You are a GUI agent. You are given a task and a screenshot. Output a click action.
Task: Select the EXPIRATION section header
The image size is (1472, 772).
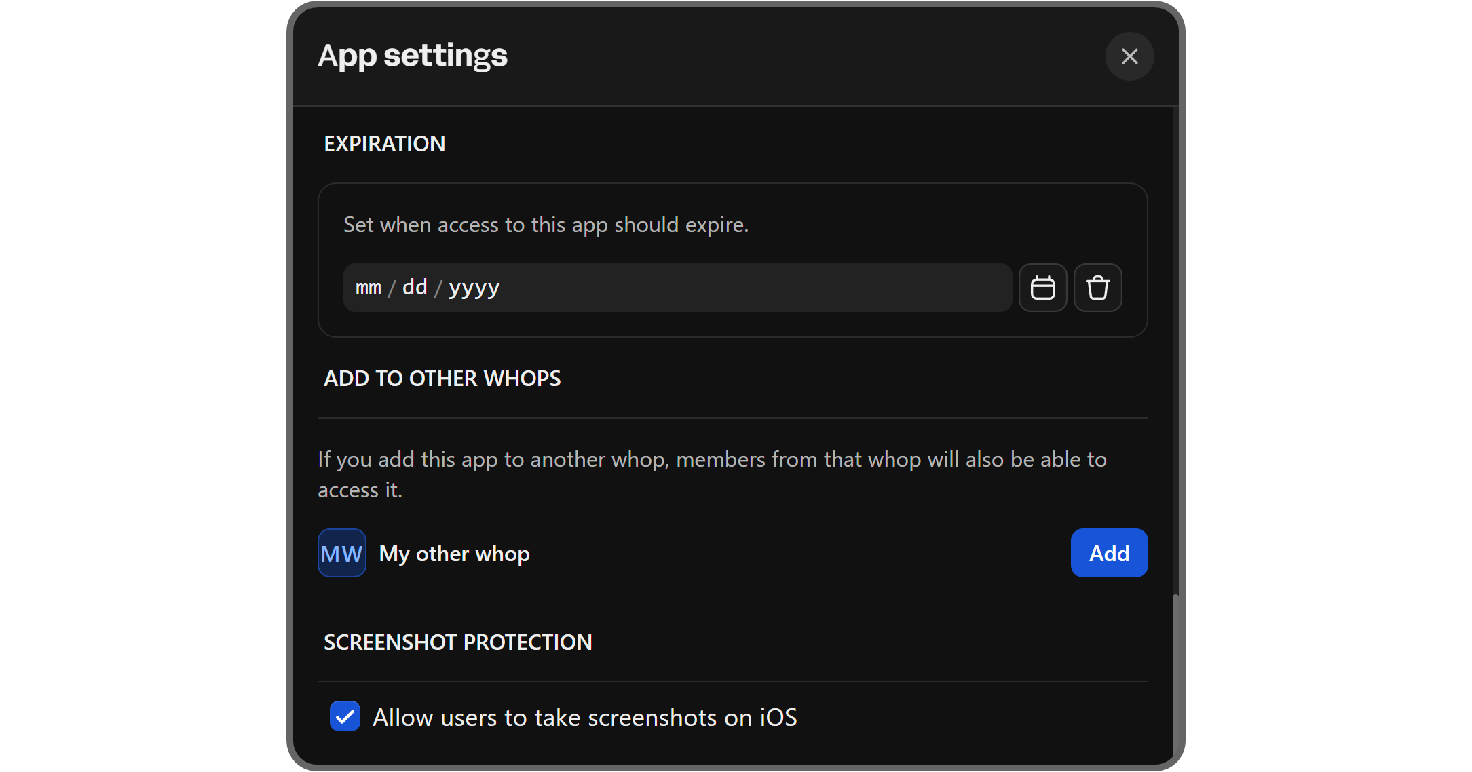pos(384,143)
